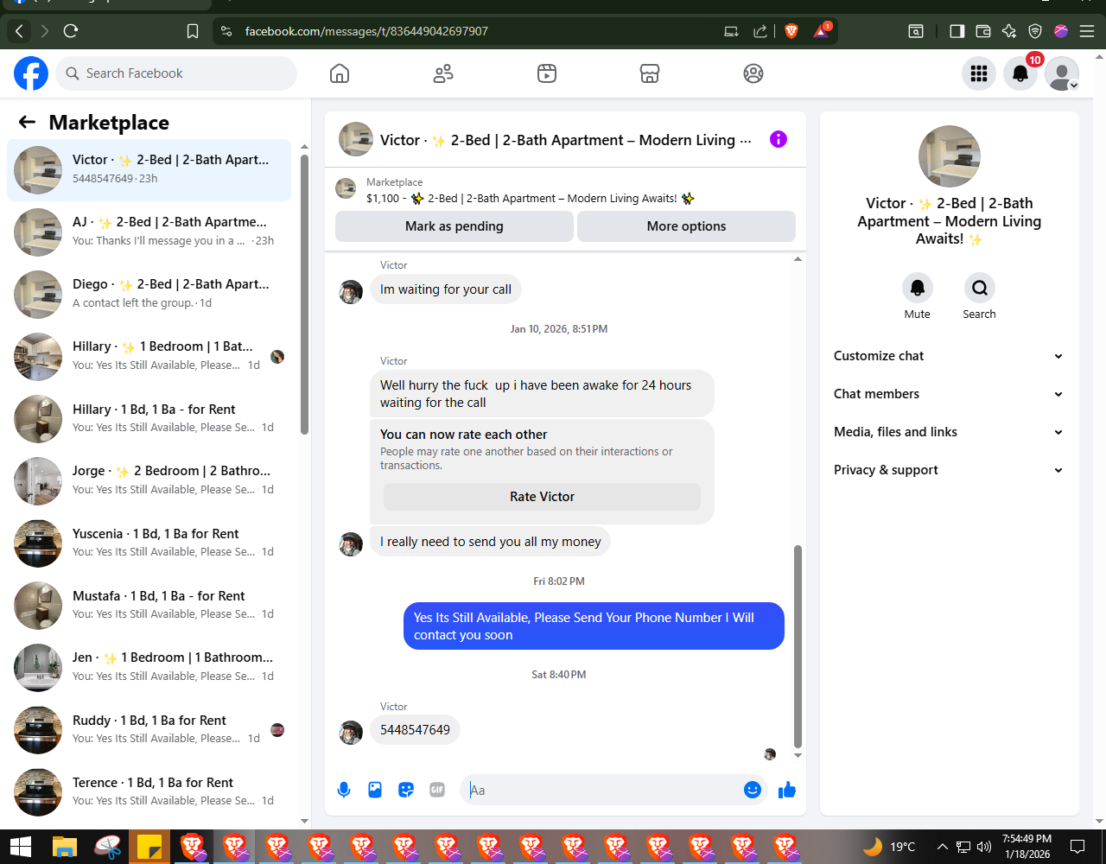The image size is (1106, 864).
Task: Expand Chat members section
Action: point(949,394)
